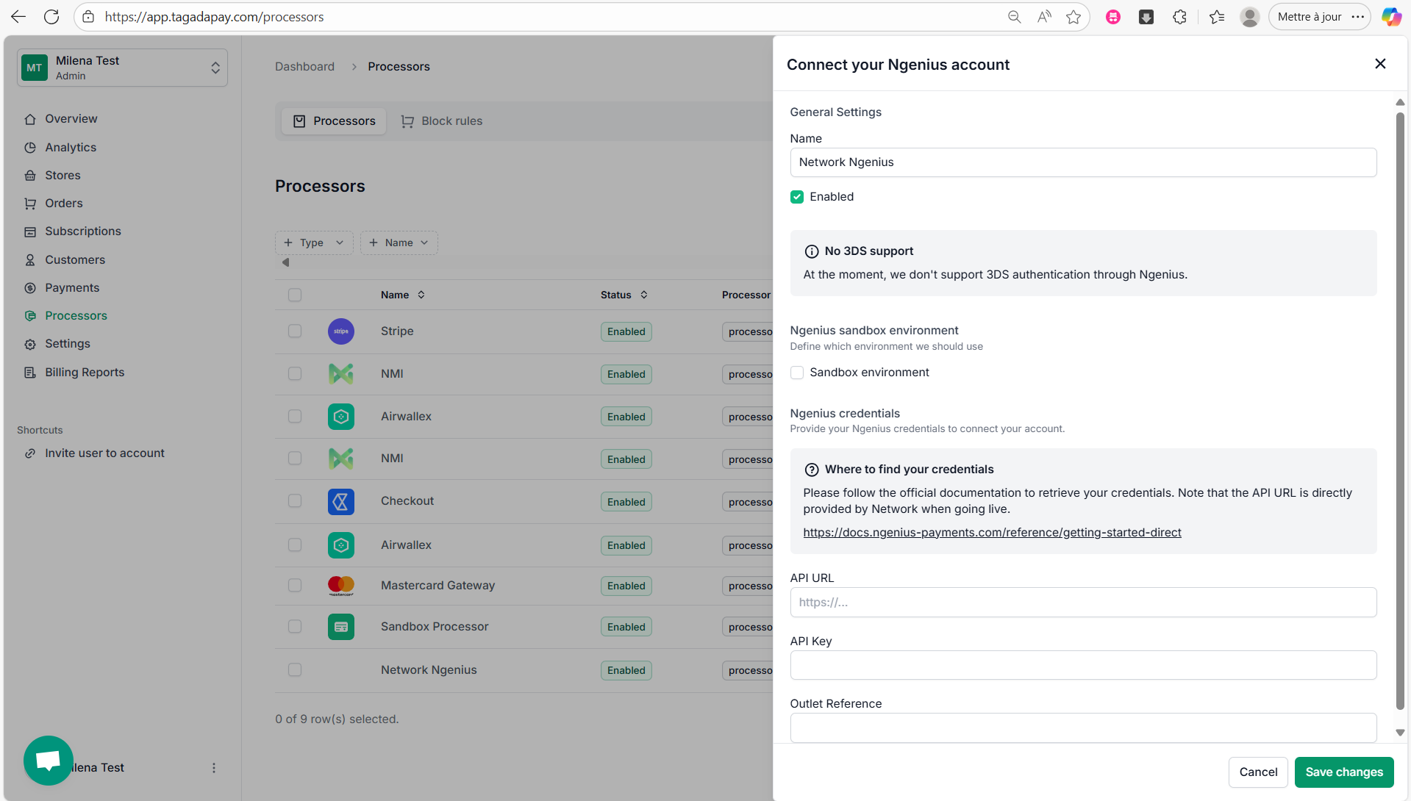This screenshot has height=801, width=1411.
Task: Click the dark download extension icon
Action: (x=1146, y=17)
